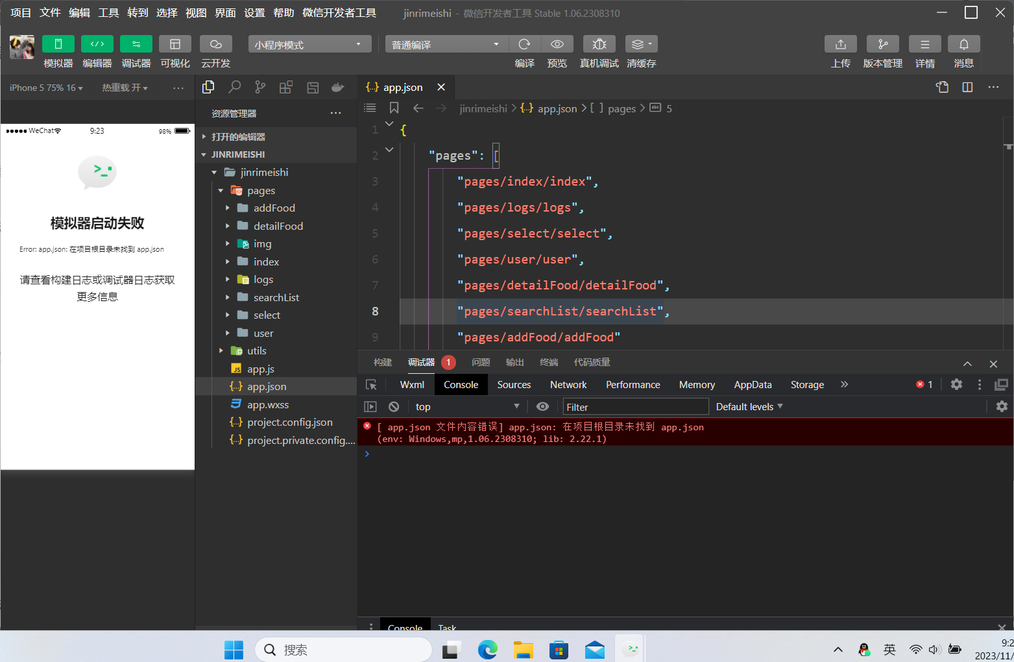Go back with the breadcrumb left arrow
Screen dimensions: 1014x662
pyautogui.click(x=418, y=108)
